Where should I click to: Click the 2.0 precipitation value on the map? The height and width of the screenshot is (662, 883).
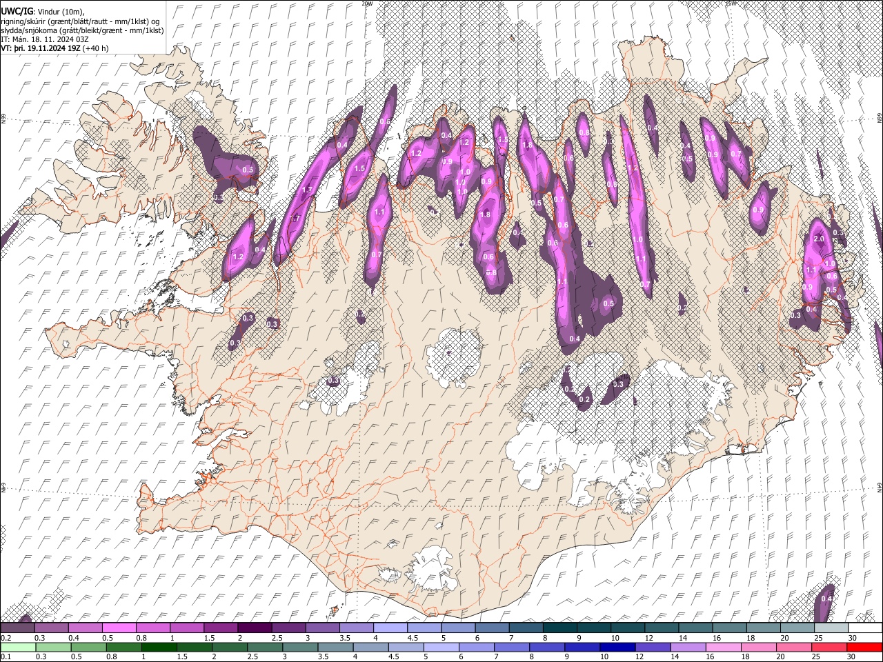pyautogui.click(x=819, y=239)
